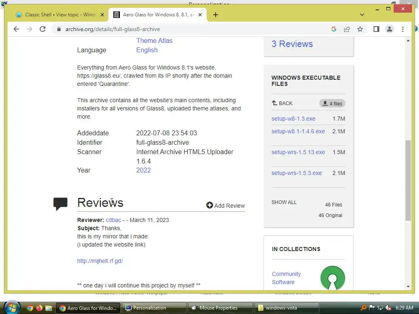
Task: Click the tray magnifier icon
Action: (x=363, y=307)
